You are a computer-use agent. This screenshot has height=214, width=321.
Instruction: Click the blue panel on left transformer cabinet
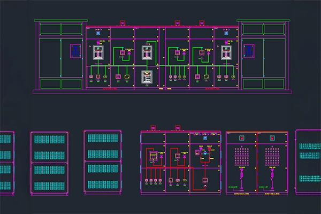[75, 51]
